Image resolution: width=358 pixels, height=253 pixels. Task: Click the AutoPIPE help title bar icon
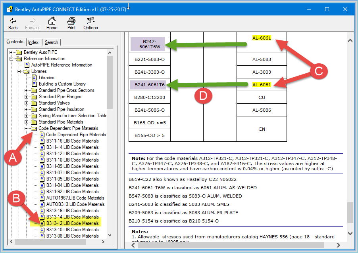pos(10,10)
